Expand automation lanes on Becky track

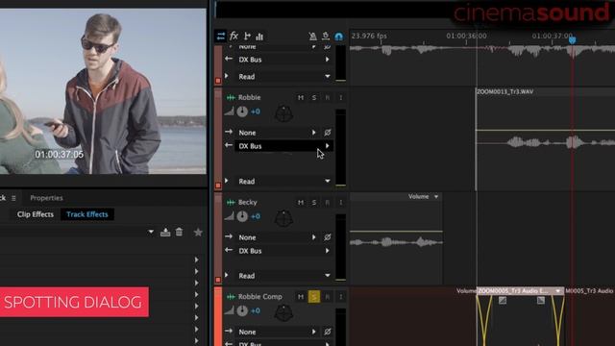[227, 276]
